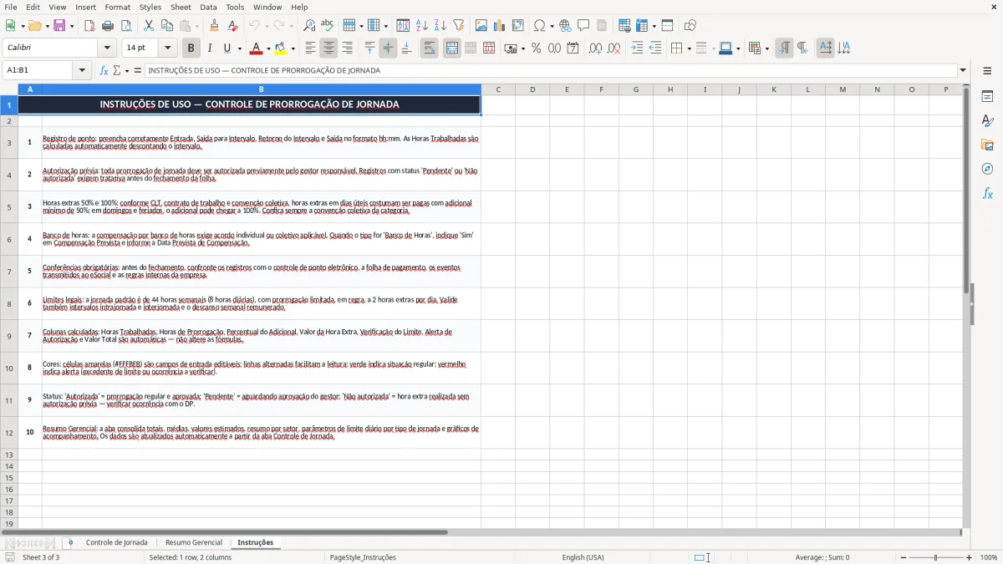The image size is (1003, 564).
Task: Open the Tools menu
Action: tap(235, 7)
